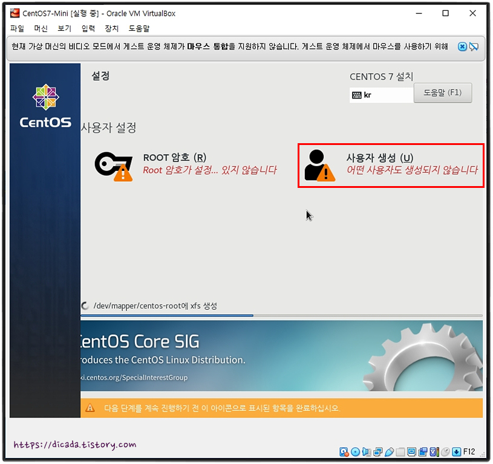This screenshot has width=493, height=464.
Task: Open the 보기 menu
Action: [x=64, y=28]
